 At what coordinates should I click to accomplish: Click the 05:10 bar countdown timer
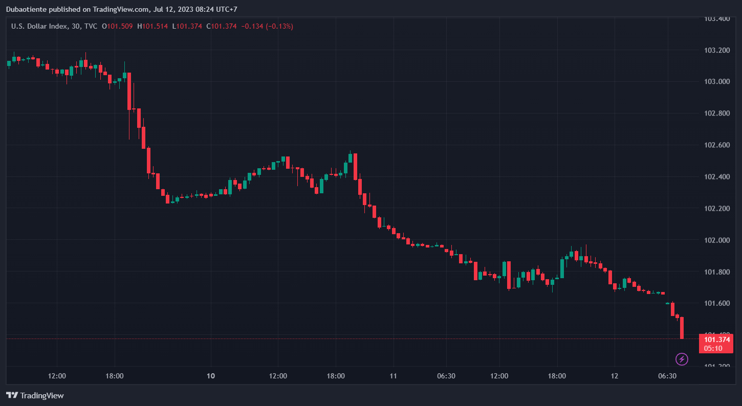click(x=713, y=348)
